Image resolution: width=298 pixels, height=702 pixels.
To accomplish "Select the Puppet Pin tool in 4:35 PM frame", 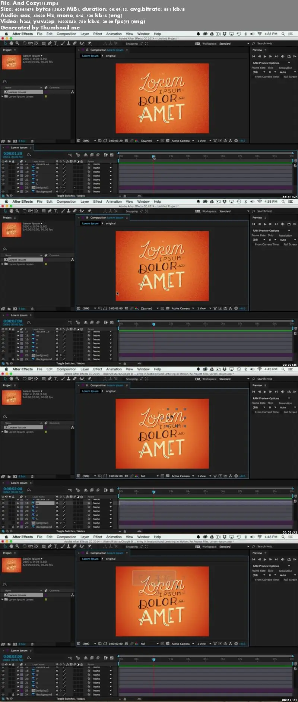I will (x=89, y=44).
